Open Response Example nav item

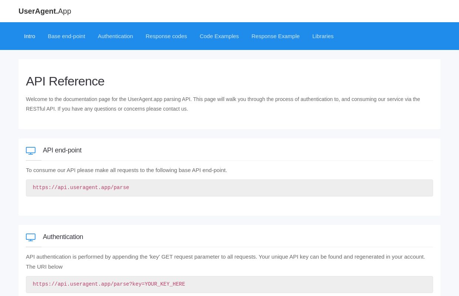[x=275, y=36]
